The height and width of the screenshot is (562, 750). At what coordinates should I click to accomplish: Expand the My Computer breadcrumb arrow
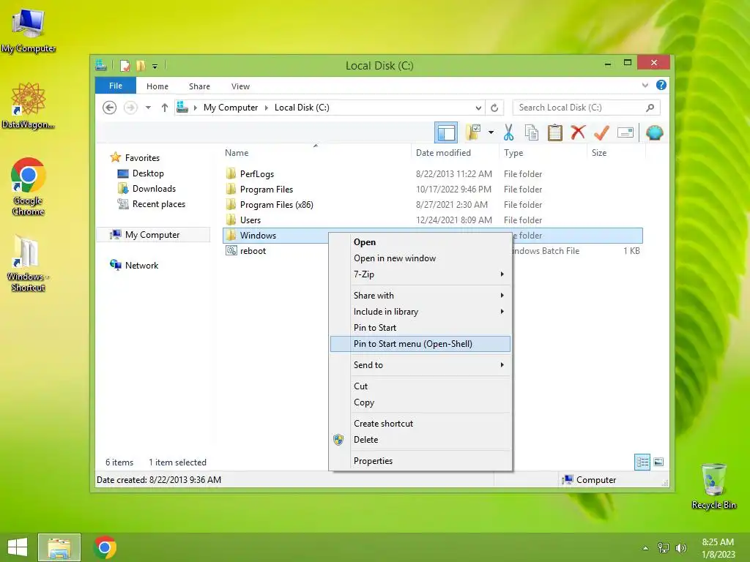tap(267, 108)
